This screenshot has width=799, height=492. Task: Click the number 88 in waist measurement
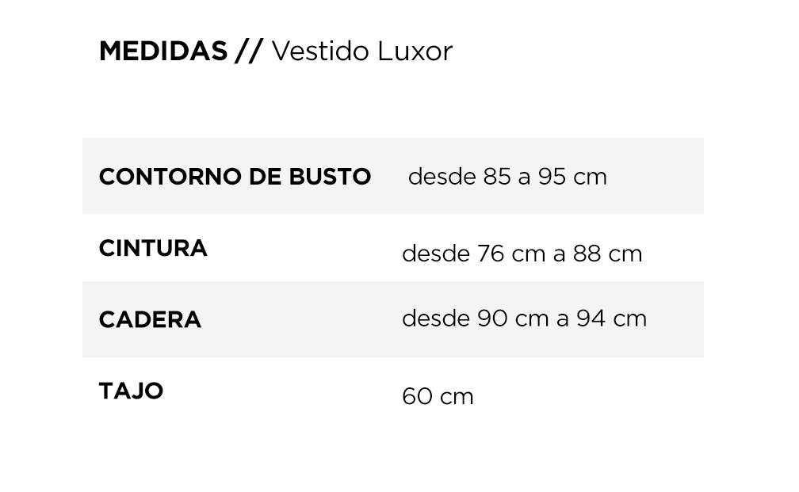[587, 254]
